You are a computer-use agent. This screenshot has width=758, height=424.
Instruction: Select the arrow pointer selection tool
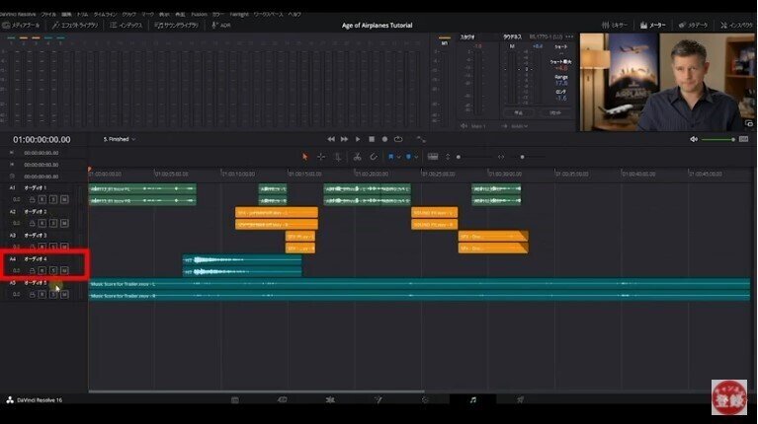click(305, 156)
